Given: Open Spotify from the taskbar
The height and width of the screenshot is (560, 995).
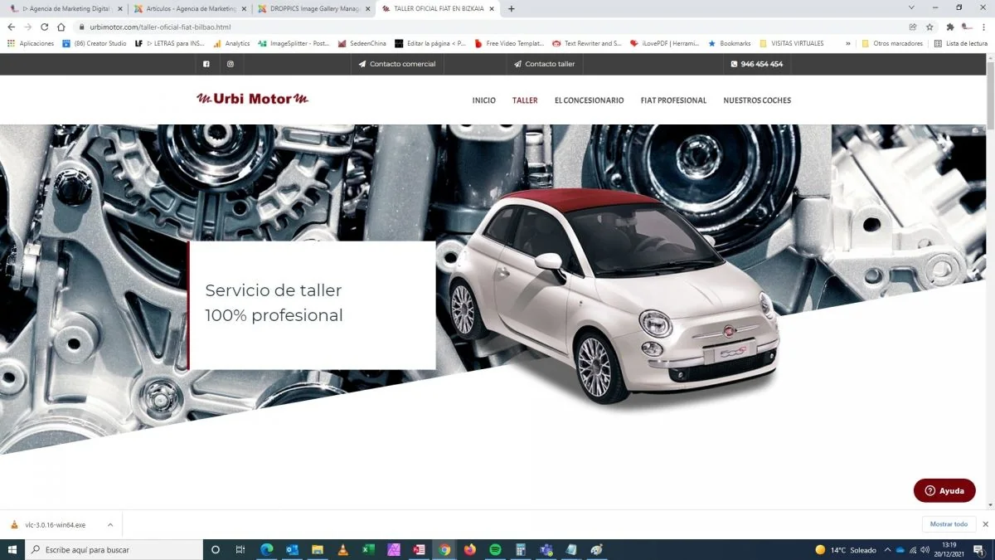Looking at the screenshot, I should (495, 549).
